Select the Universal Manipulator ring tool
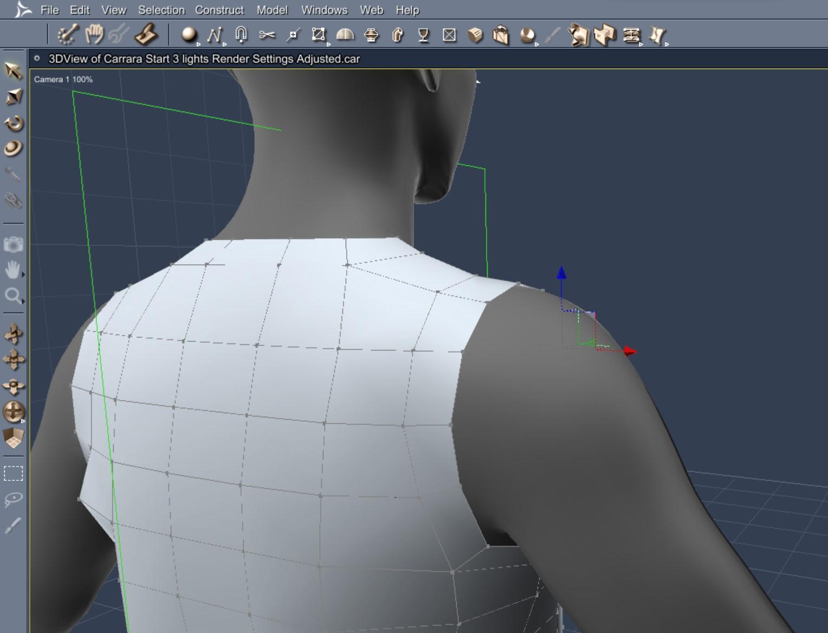Image resolution: width=828 pixels, height=633 pixels. (x=14, y=148)
